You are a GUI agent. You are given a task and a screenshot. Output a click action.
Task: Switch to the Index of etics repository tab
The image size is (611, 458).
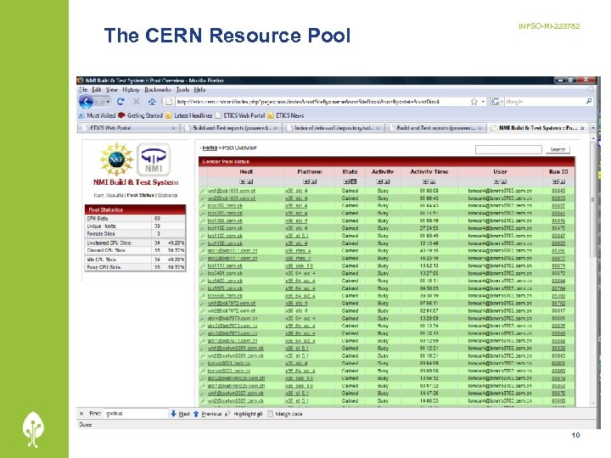tap(334, 128)
